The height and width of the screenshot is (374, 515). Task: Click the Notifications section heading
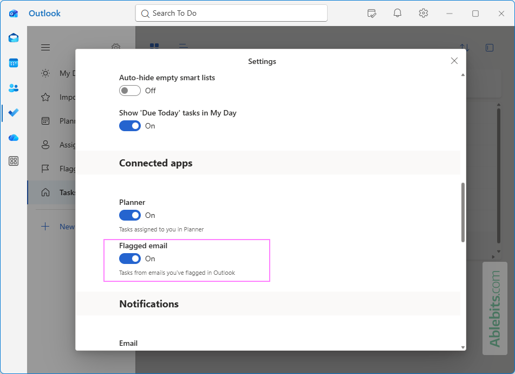click(x=149, y=304)
